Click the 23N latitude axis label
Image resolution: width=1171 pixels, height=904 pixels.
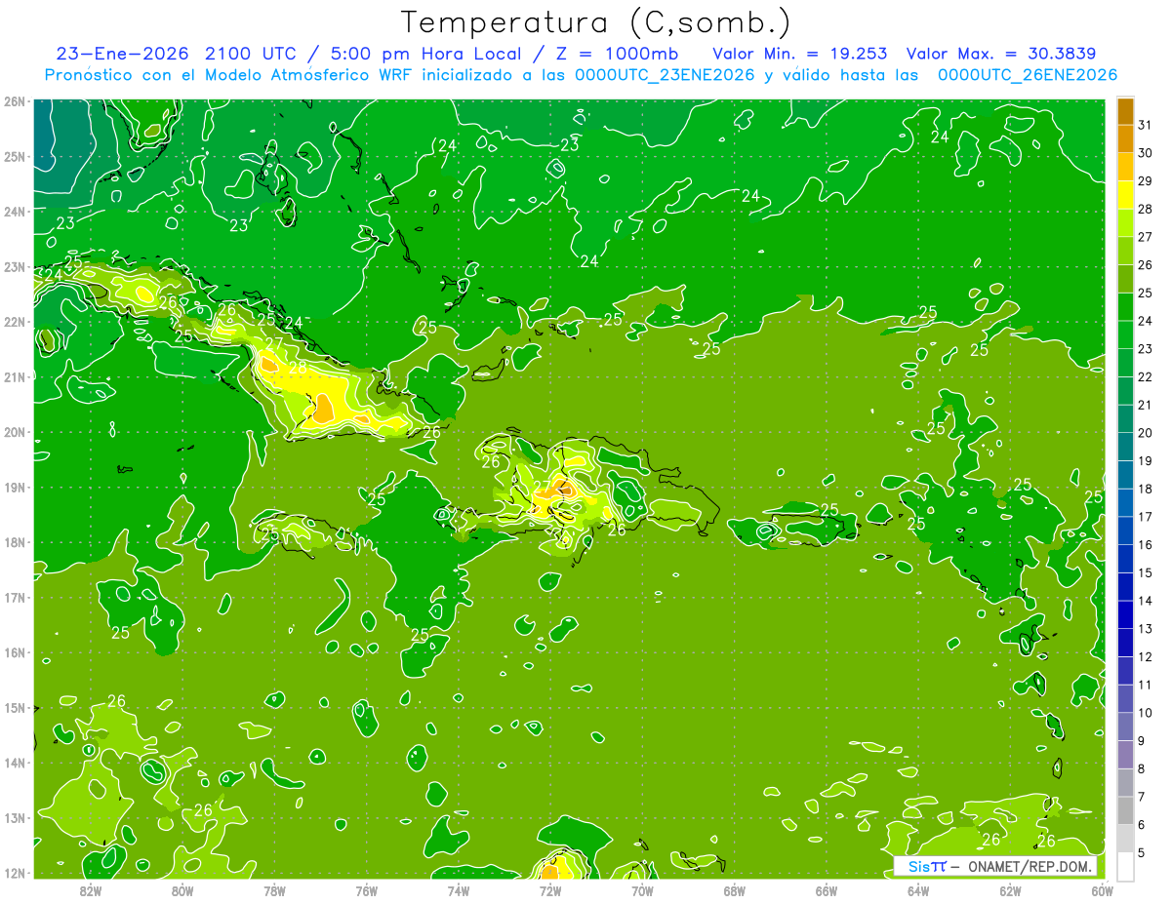click(x=16, y=267)
